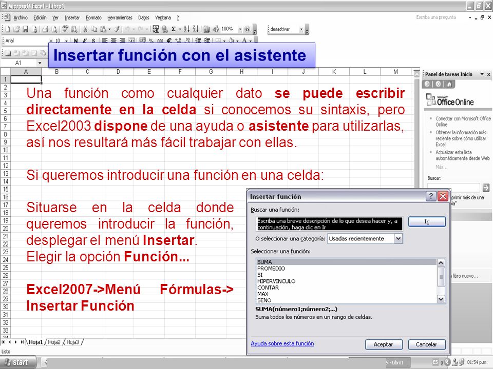This screenshot has width=493, height=369.
Task: Click the Windows start button
Action: click(x=17, y=362)
